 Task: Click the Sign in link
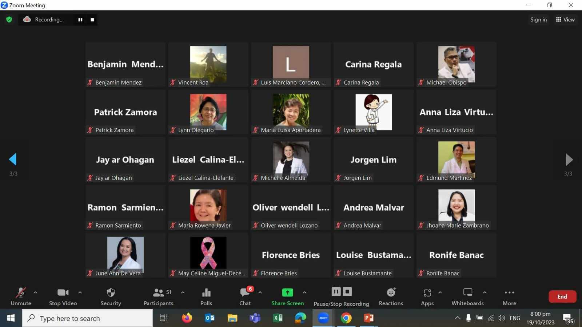click(x=538, y=20)
